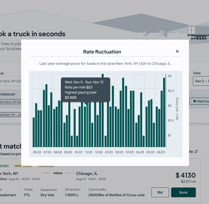
Task: Click the $2.57/mi rate
Action: click(188, 182)
